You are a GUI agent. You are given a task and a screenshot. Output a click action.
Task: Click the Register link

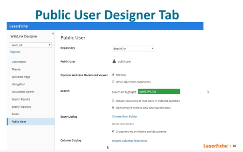click(x=15, y=52)
